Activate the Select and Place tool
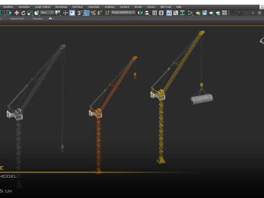 (x=37, y=13)
